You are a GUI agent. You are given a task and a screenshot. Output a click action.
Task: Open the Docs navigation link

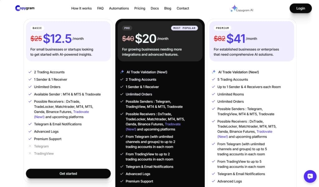155,8
